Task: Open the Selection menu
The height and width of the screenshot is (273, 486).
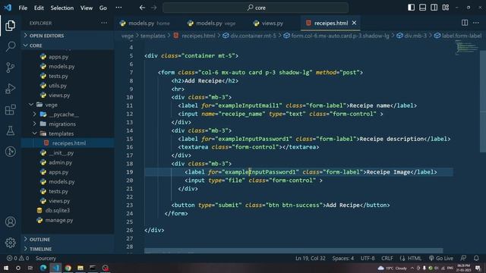Action: pyautogui.click(x=62, y=8)
